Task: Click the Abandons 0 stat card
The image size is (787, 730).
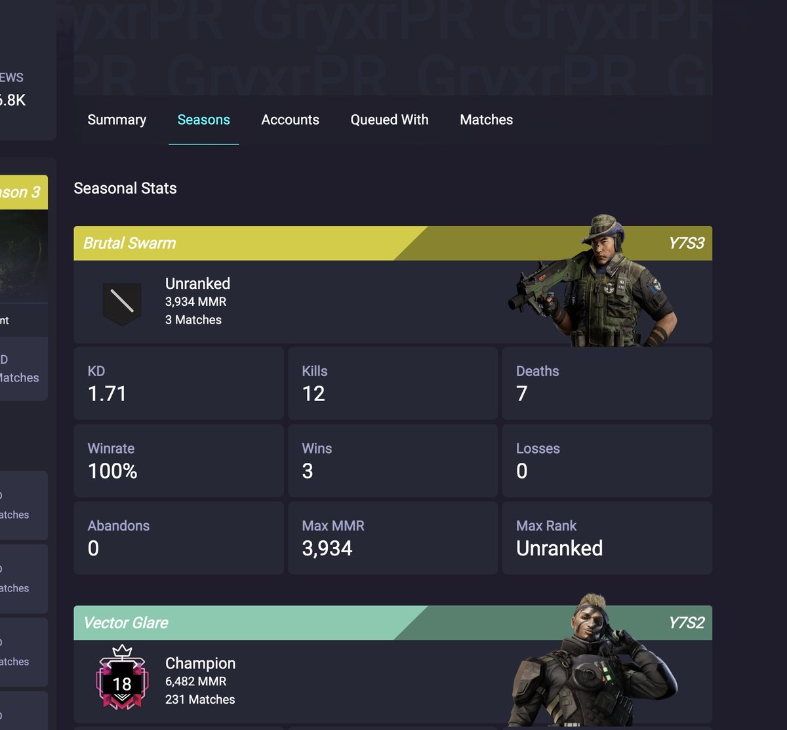Action: point(178,538)
